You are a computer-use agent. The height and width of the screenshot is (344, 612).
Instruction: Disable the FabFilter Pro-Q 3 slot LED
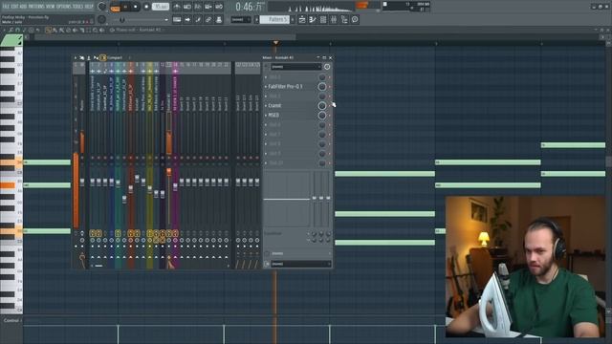click(329, 87)
